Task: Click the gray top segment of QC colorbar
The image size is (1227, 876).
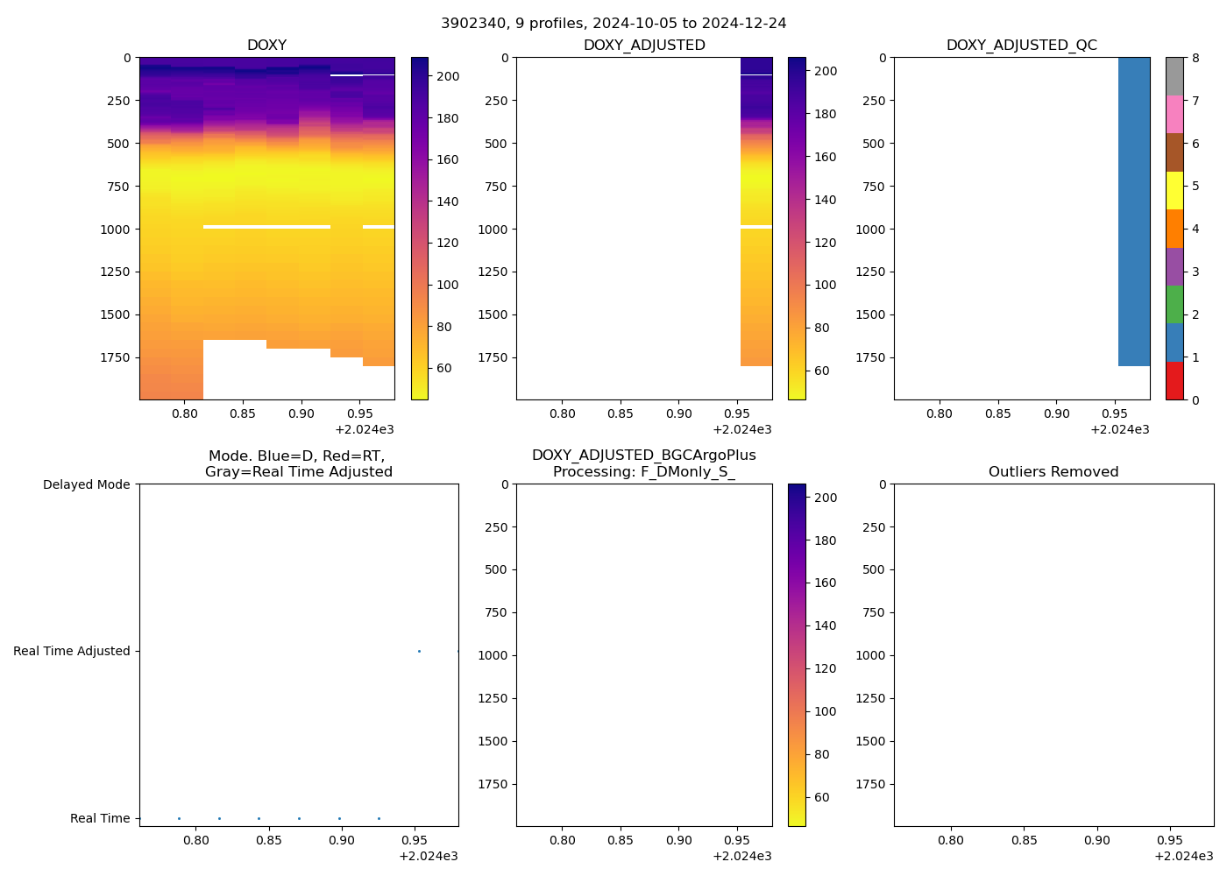Action: [x=1174, y=76]
